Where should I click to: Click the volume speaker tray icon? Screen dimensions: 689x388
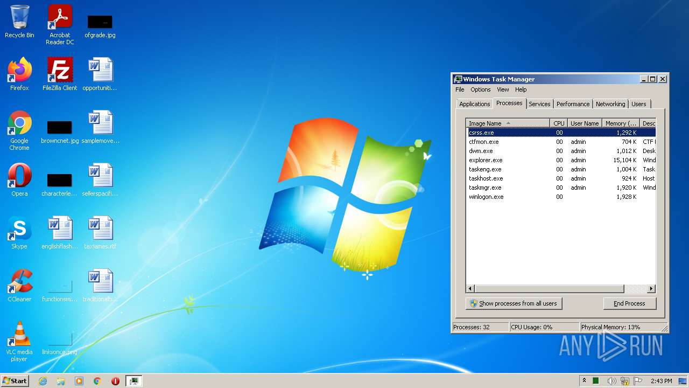[612, 381]
